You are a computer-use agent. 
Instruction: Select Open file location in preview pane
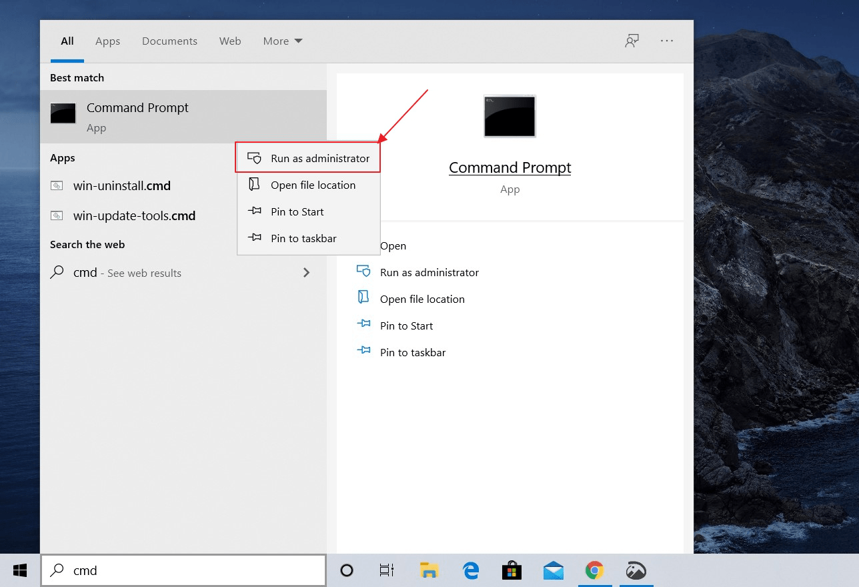point(422,299)
